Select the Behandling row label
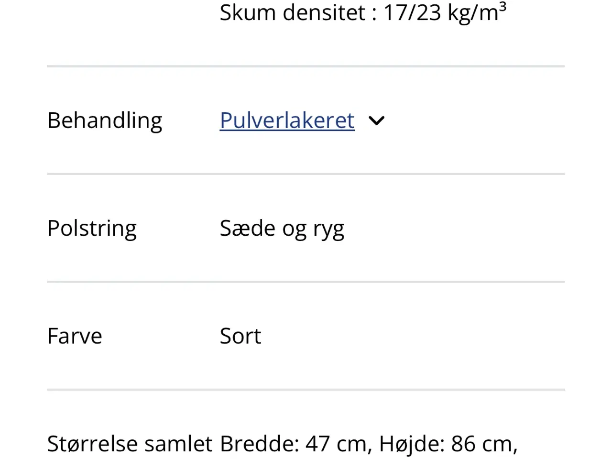The image size is (612, 459). [104, 120]
